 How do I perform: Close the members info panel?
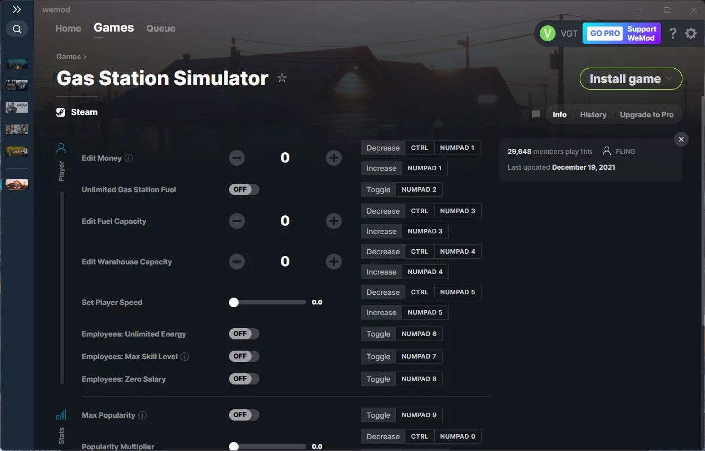pyautogui.click(x=681, y=139)
